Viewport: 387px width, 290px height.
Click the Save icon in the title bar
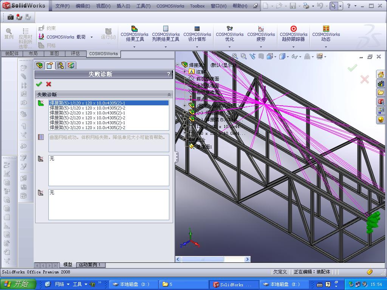[x=293, y=6]
